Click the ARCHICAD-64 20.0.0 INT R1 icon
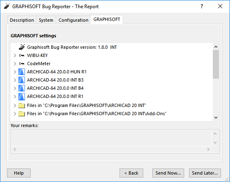This screenshot has width=230, height=182. (22, 96)
